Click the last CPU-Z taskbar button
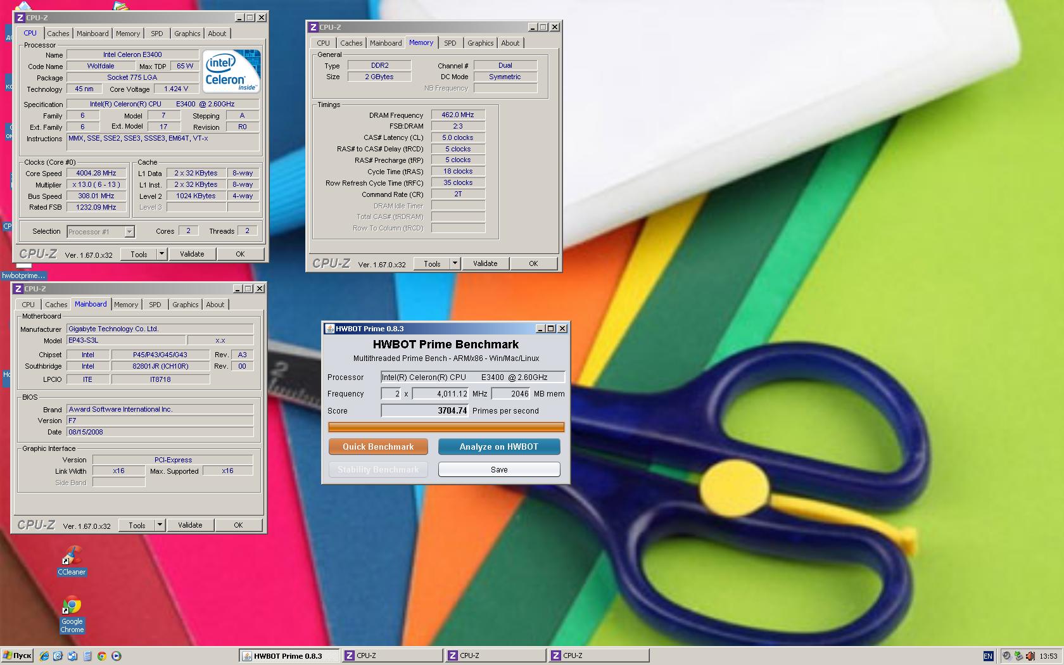Image resolution: width=1064 pixels, height=665 pixels. tap(599, 655)
